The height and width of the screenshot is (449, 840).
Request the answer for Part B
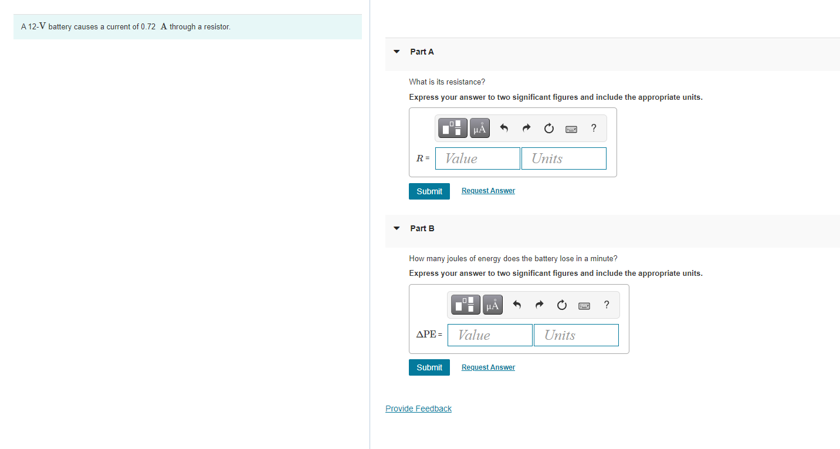click(x=488, y=367)
